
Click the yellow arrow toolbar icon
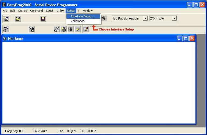coord(77,29)
